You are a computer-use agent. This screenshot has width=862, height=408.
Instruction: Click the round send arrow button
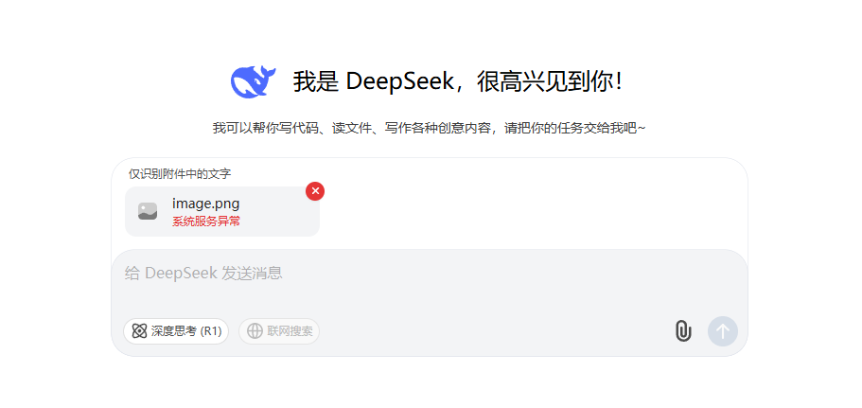pos(723,331)
